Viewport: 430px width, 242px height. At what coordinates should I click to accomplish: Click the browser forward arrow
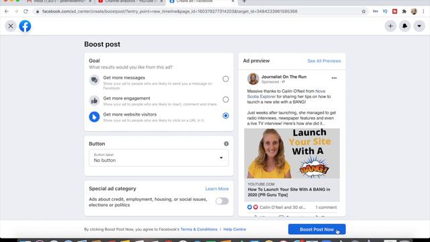click(x=16, y=11)
